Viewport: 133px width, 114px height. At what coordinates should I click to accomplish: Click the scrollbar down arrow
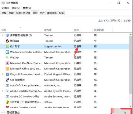(131, 106)
